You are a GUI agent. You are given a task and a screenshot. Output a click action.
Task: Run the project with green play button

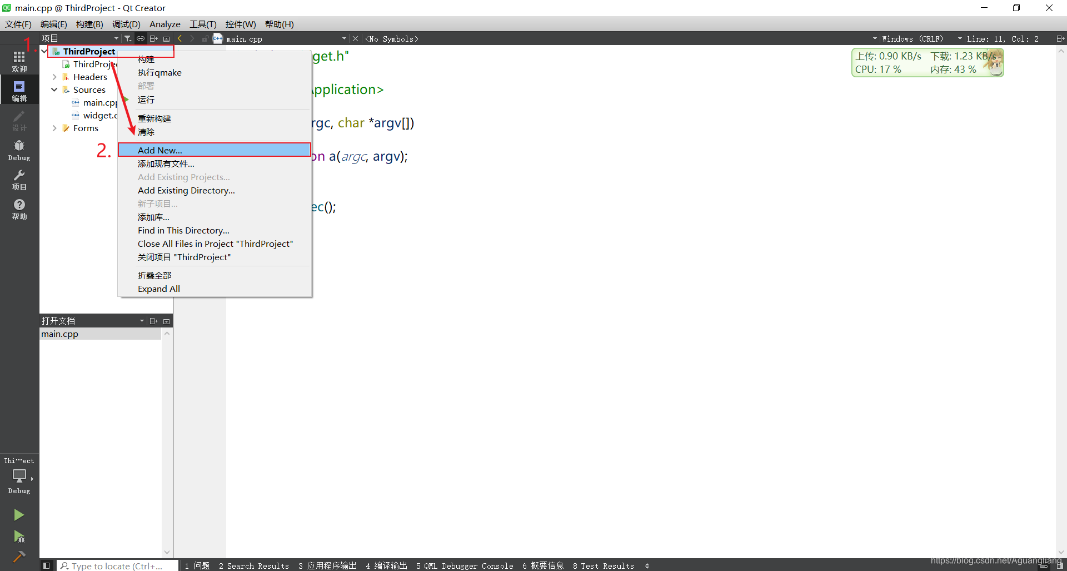[19, 515]
